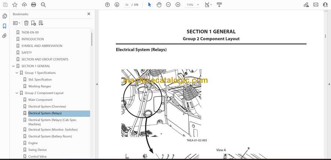Open the page thumbnails panel
The width and height of the screenshot is (331, 160).
[x=5, y=16]
